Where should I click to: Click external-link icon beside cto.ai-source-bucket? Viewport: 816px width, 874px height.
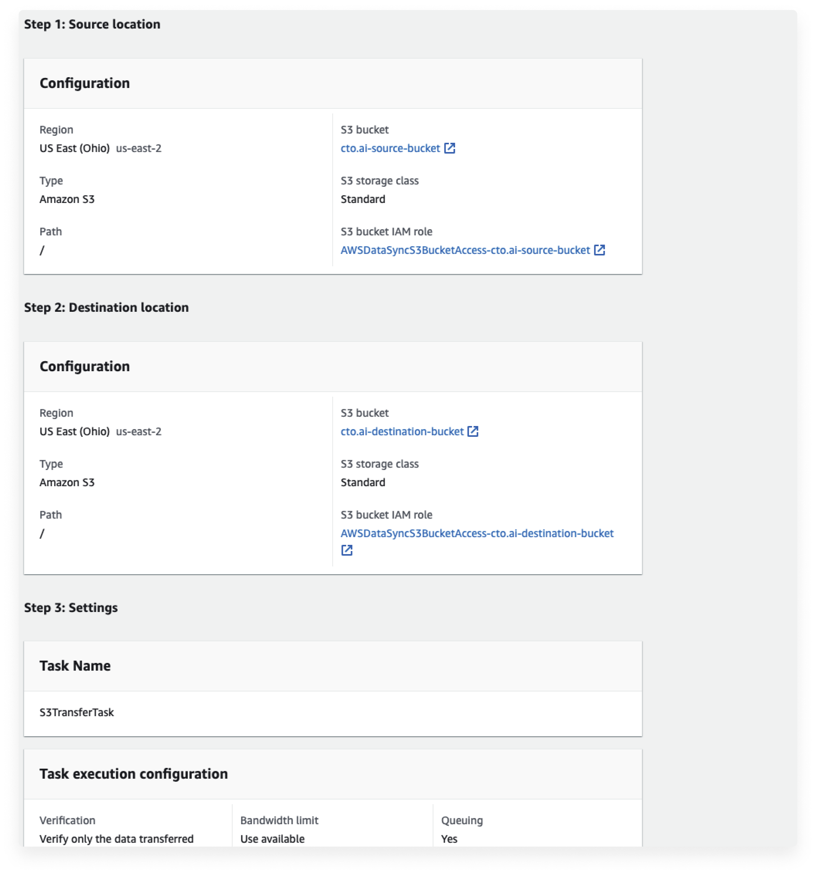tap(449, 148)
